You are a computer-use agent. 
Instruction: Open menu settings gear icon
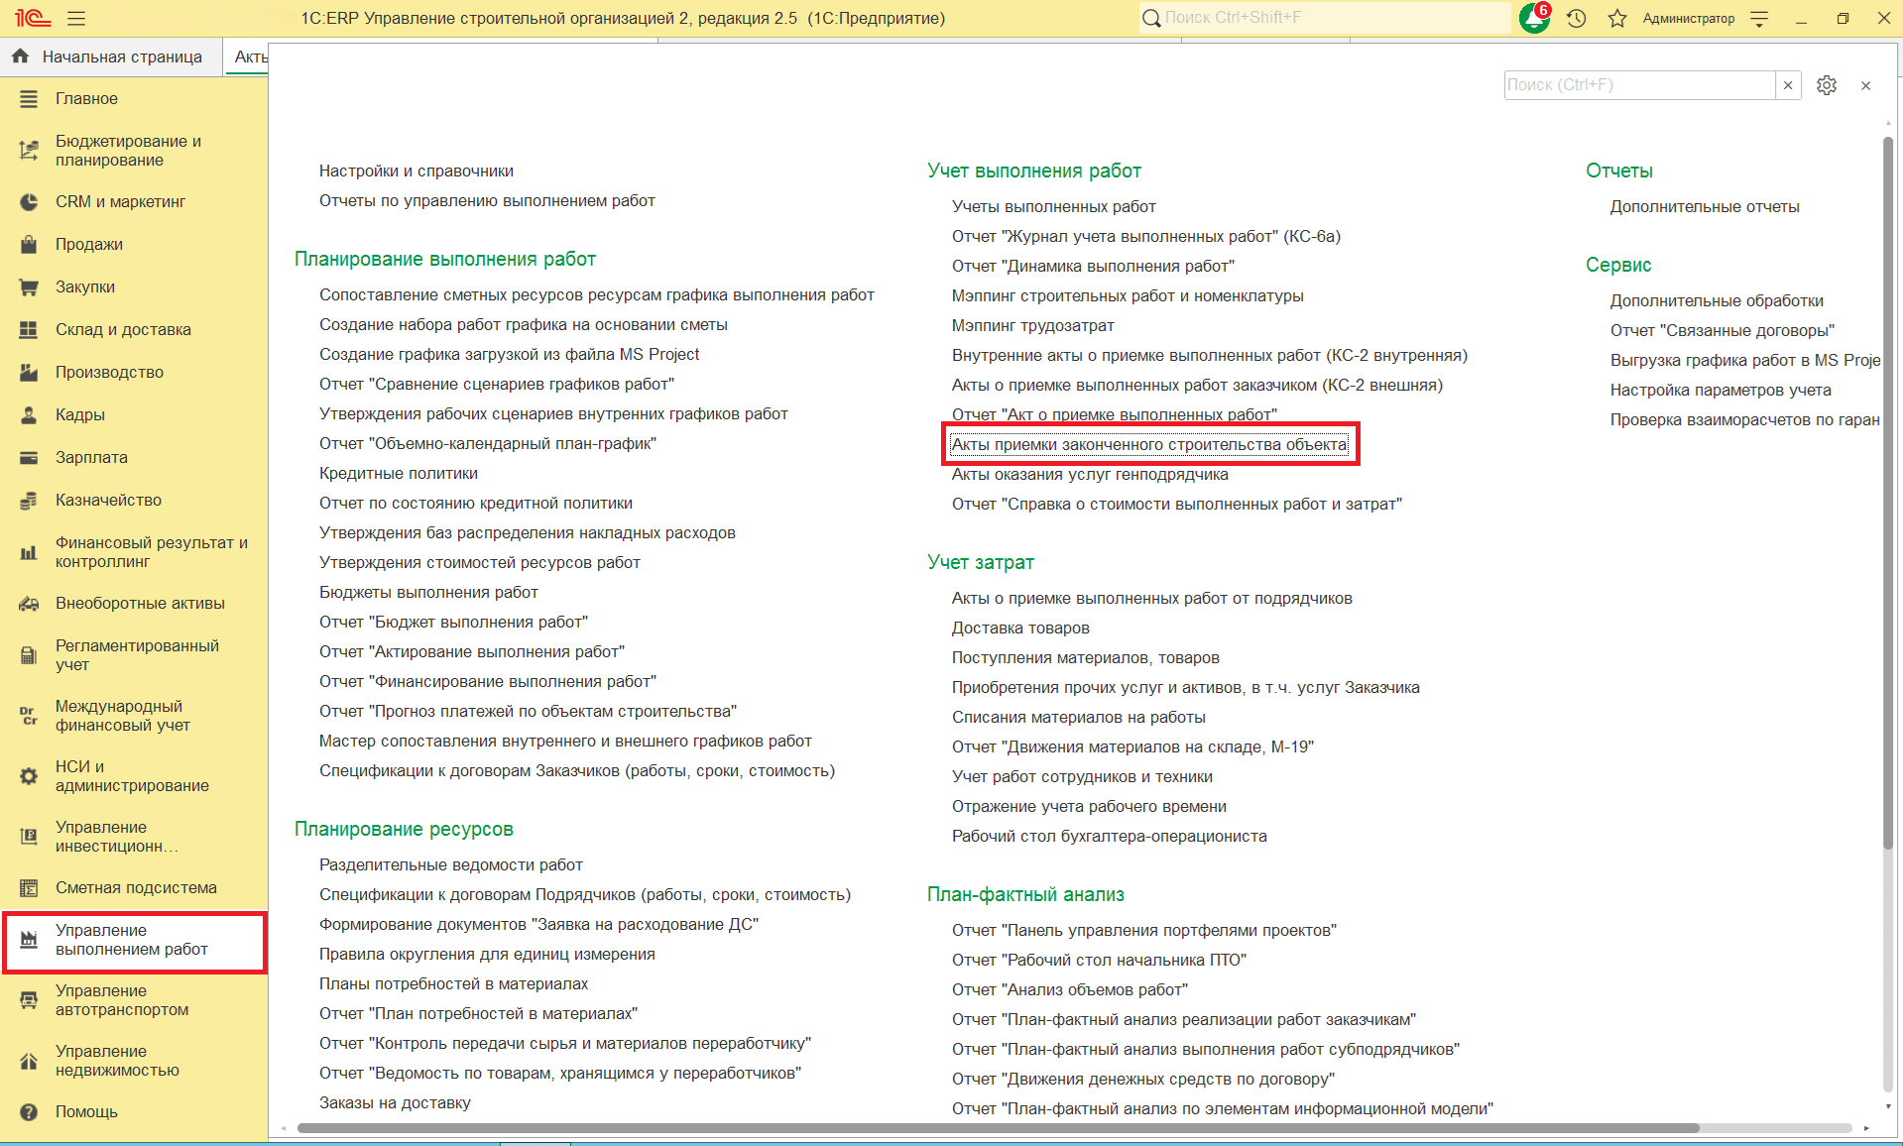1826,85
